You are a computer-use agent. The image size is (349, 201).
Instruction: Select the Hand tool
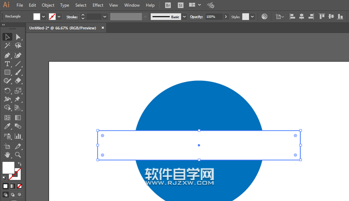[x=7, y=155]
